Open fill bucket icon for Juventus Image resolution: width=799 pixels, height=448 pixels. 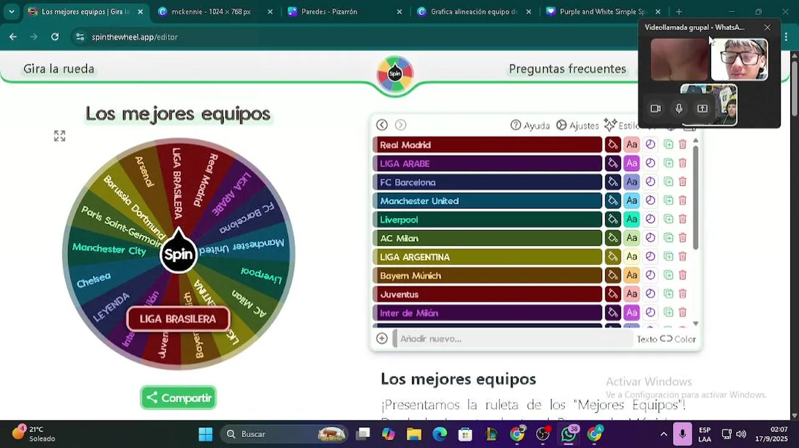(x=613, y=294)
